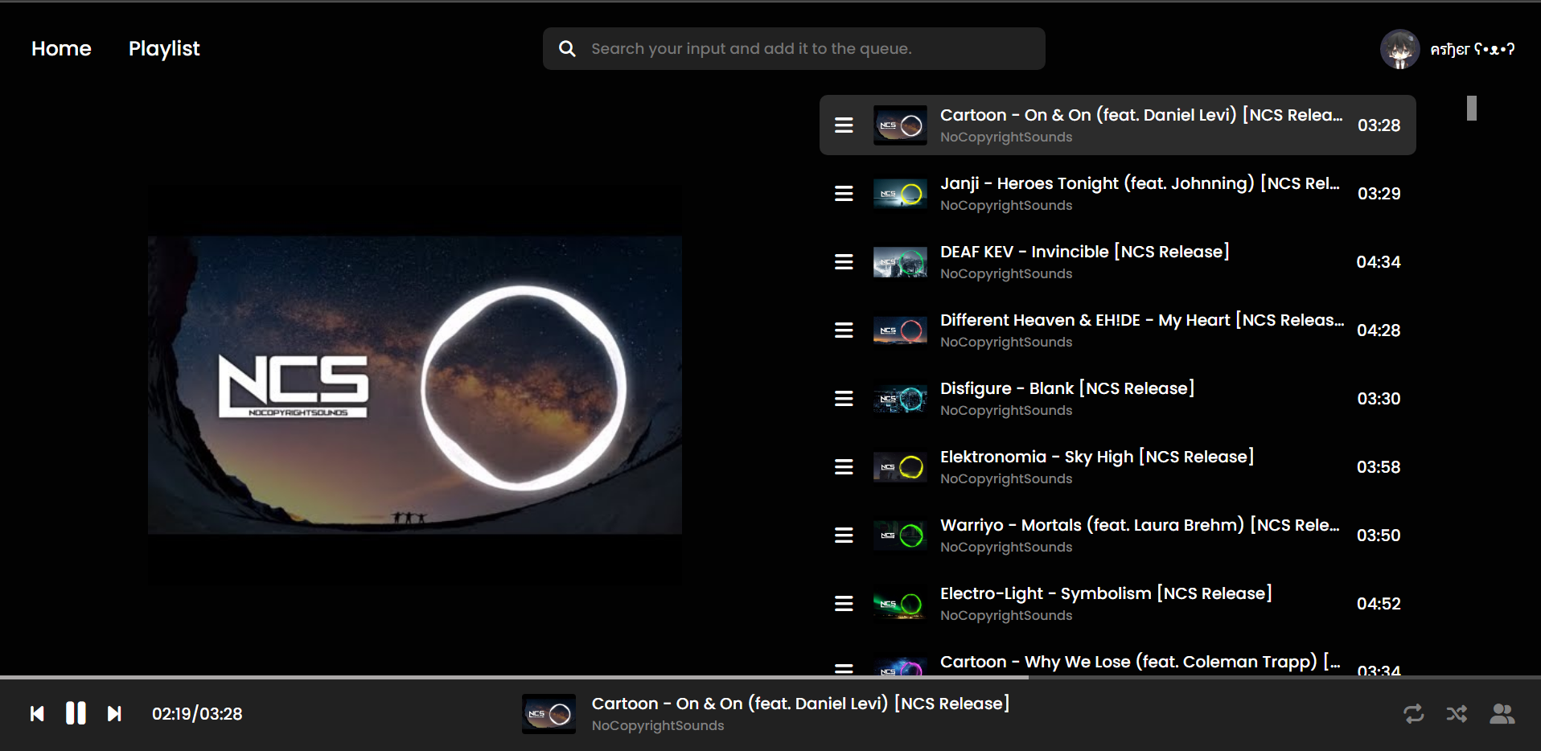
Task: Click the search magnifier icon
Action: point(567,49)
